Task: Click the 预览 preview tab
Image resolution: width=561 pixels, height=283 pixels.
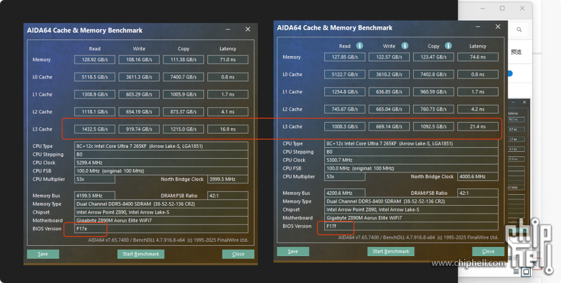Action: [x=516, y=52]
